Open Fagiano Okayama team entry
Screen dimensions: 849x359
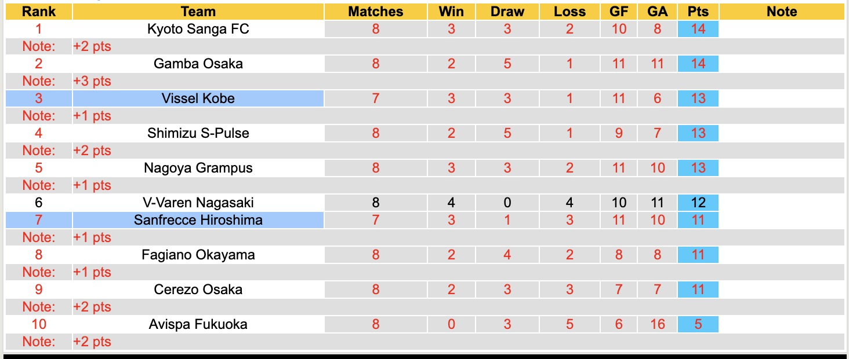[198, 255]
